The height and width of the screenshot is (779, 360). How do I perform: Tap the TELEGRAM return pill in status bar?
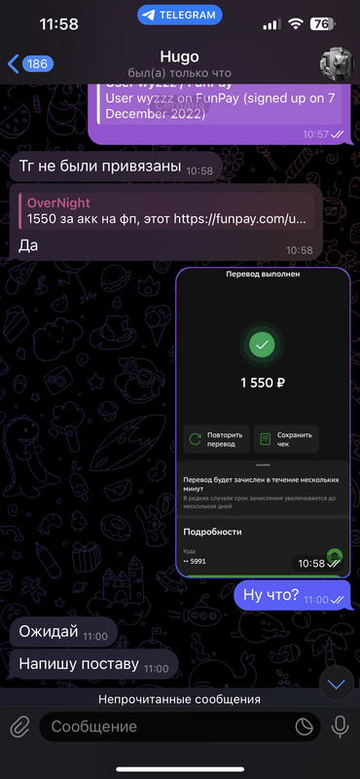pos(180,15)
